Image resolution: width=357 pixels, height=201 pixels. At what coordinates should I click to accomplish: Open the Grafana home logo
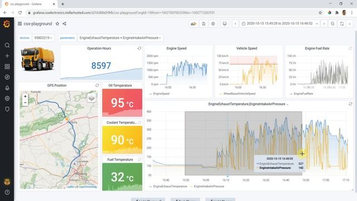pyautogui.click(x=7, y=23)
